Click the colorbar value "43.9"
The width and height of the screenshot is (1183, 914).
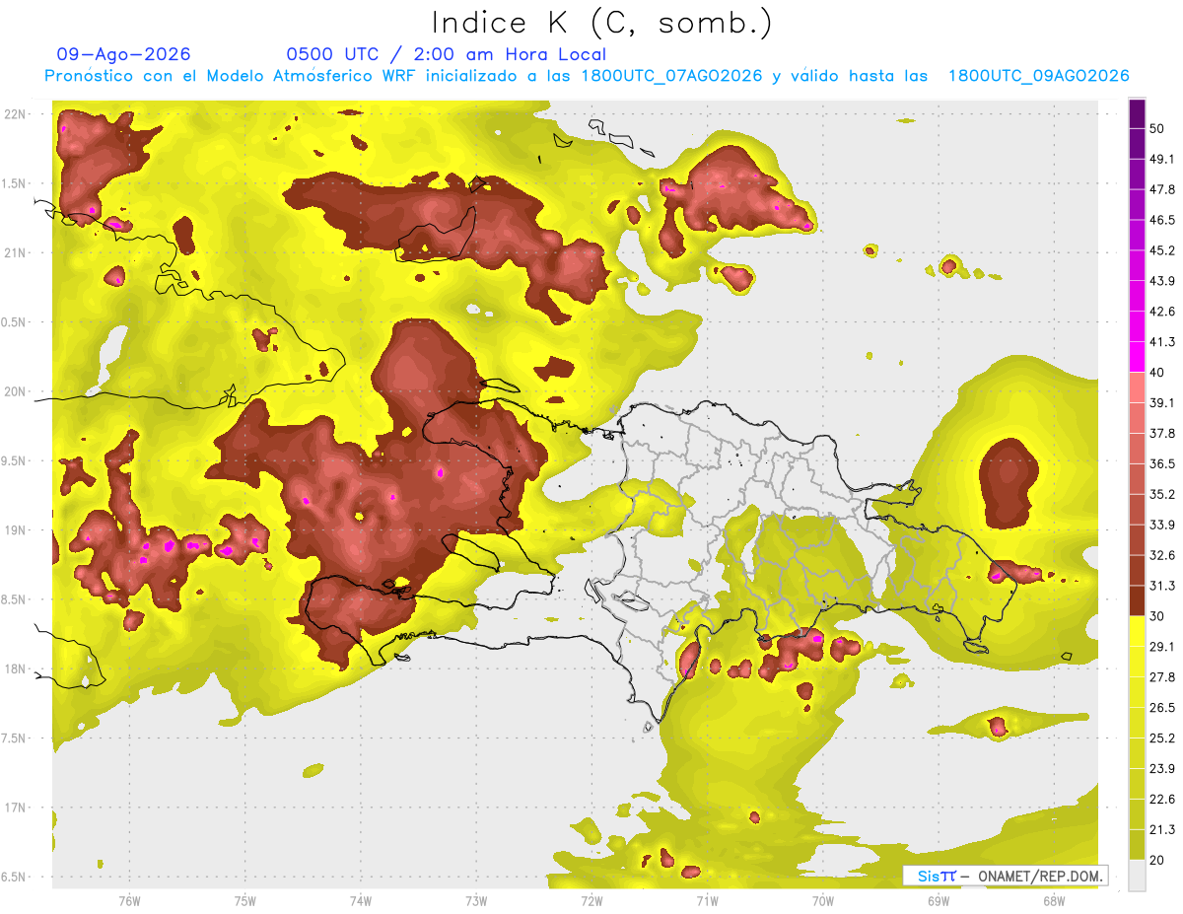[1163, 281]
